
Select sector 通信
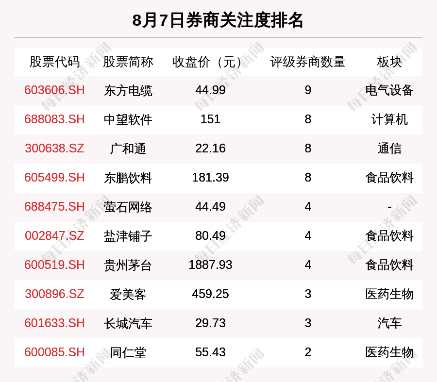[389, 148]
